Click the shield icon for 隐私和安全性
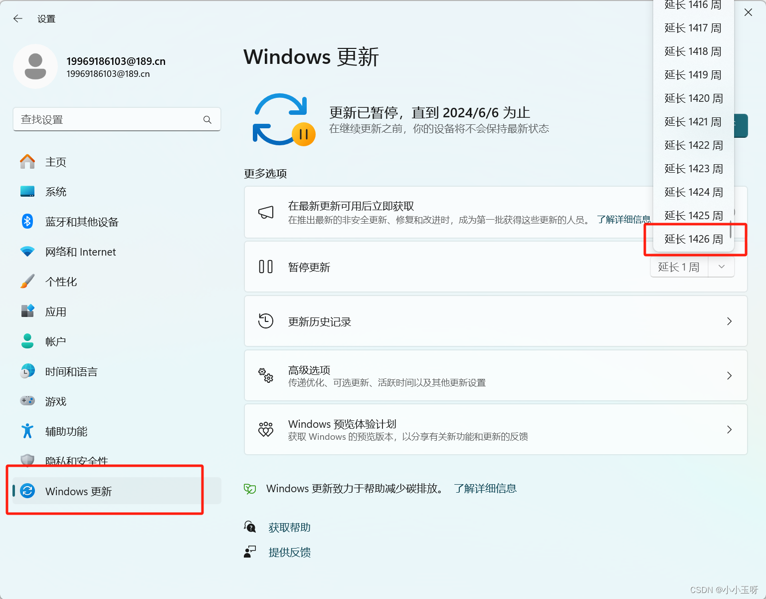766x599 pixels. point(27,460)
